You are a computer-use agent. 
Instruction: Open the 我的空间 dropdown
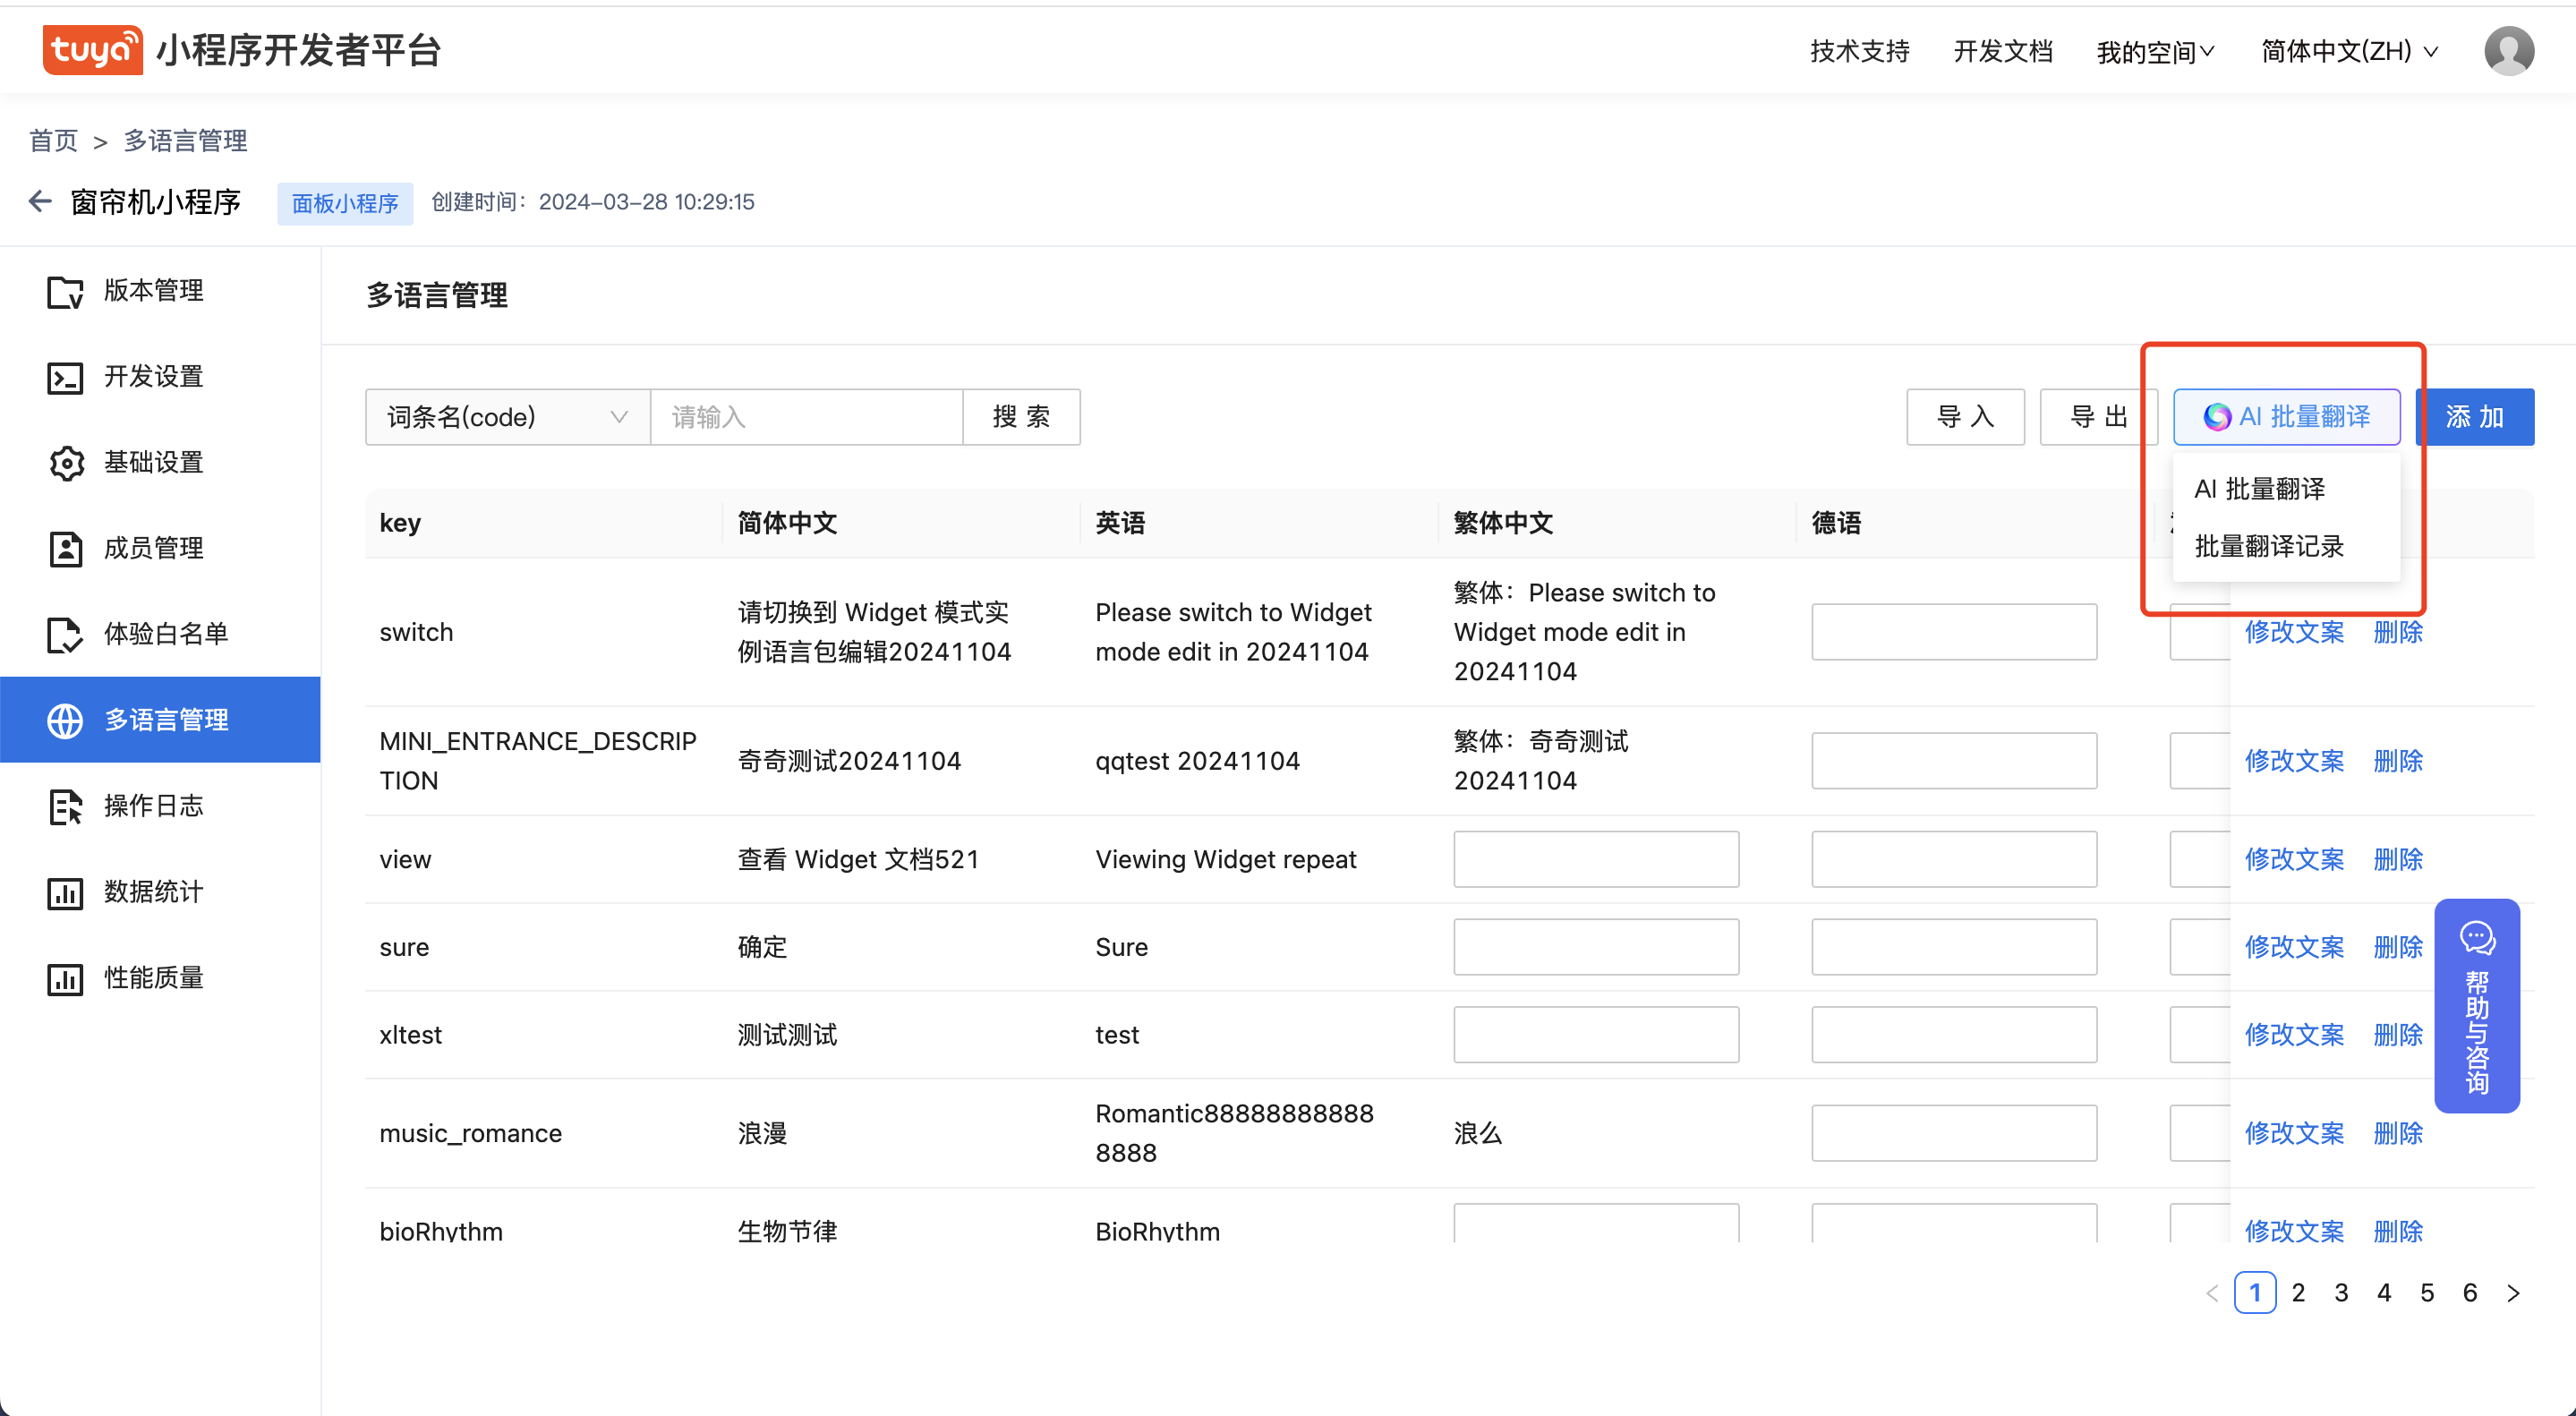pyautogui.click(x=2155, y=51)
